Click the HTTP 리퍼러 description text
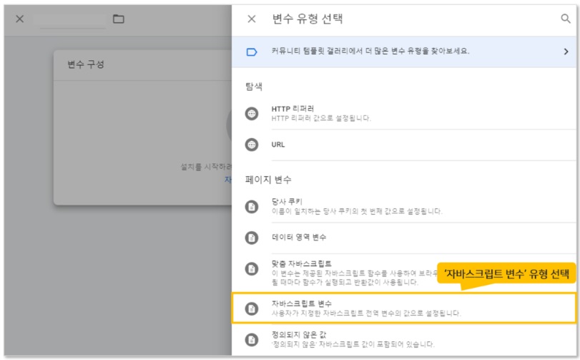This screenshot has height=360, width=580. (321, 118)
